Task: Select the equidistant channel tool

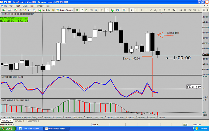Action: pyautogui.click(x=155, y=10)
